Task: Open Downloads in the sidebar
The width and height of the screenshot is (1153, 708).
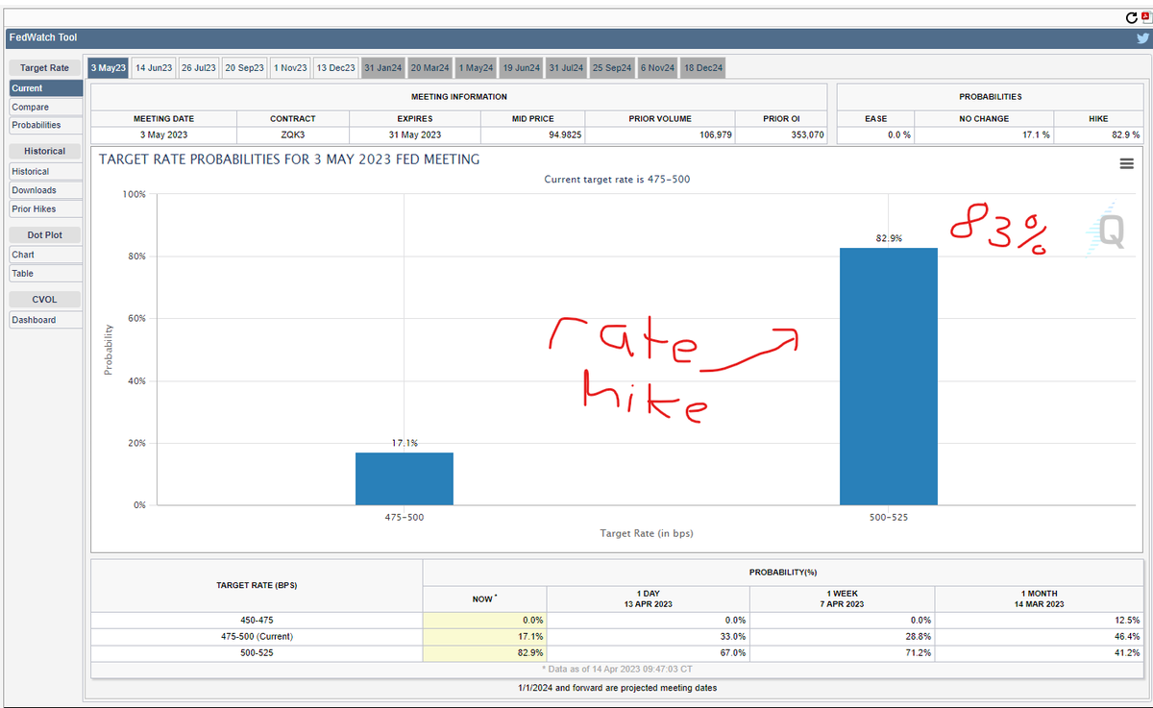Action: [x=45, y=190]
